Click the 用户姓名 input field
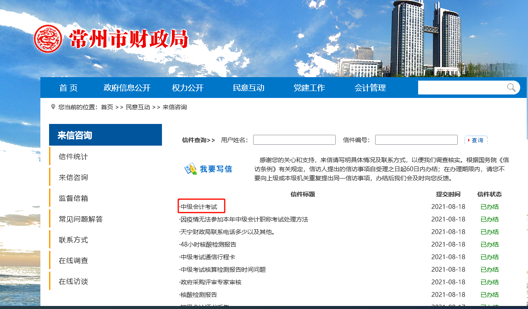This screenshot has width=528, height=309. (294, 140)
